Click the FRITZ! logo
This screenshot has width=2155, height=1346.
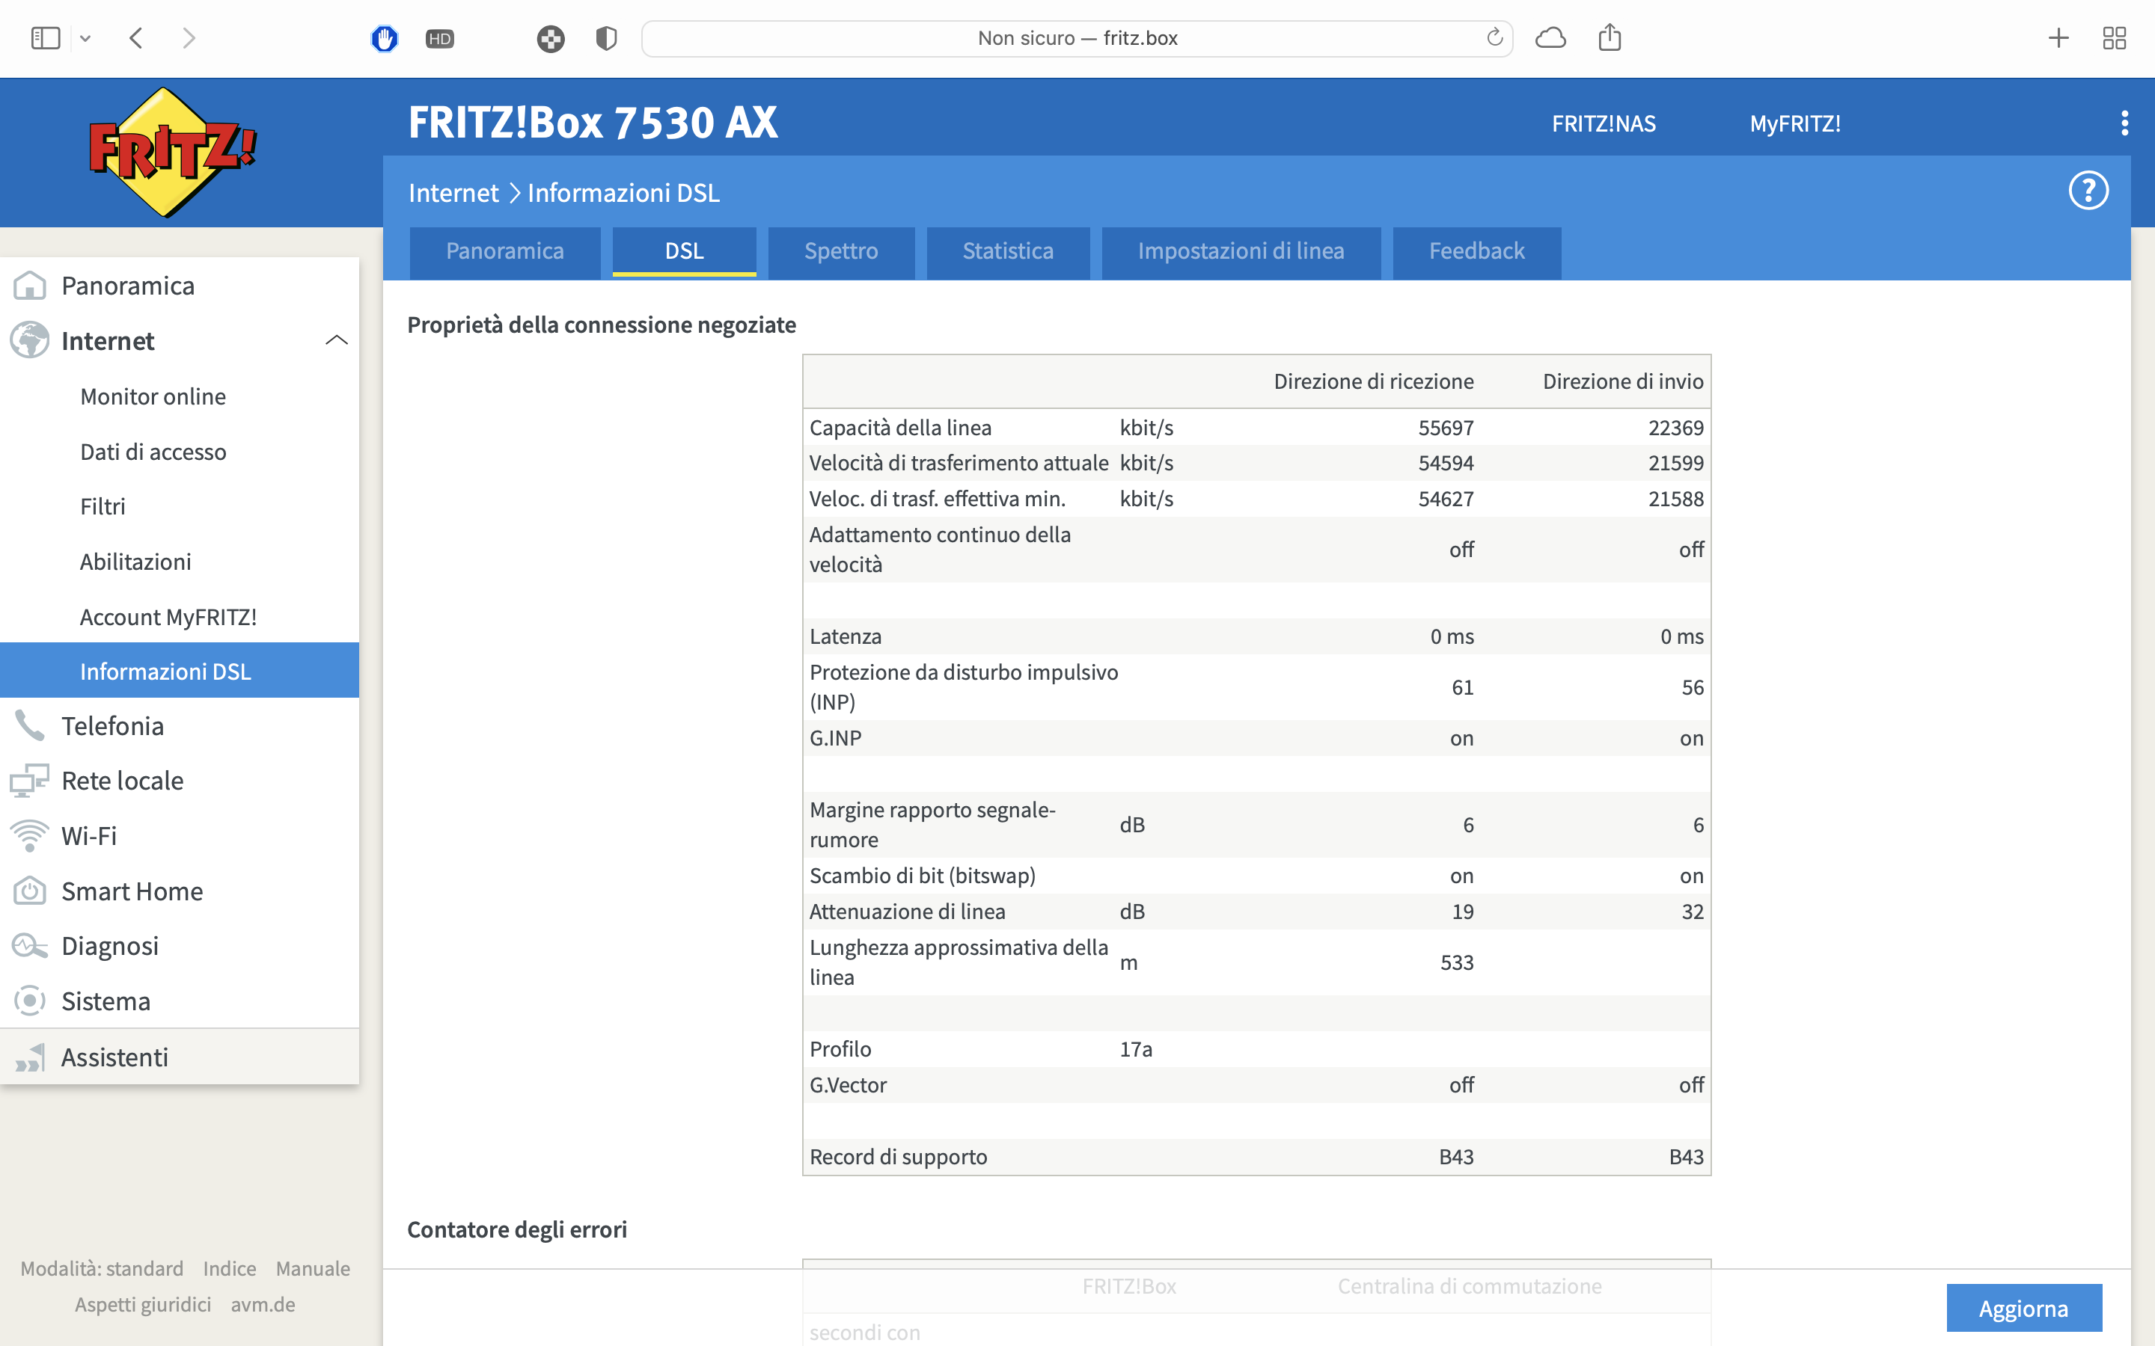173,153
